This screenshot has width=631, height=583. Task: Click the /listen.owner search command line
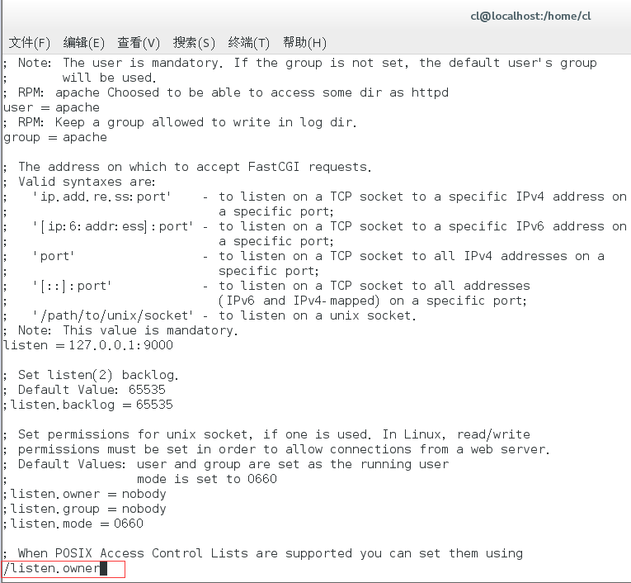[64, 568]
